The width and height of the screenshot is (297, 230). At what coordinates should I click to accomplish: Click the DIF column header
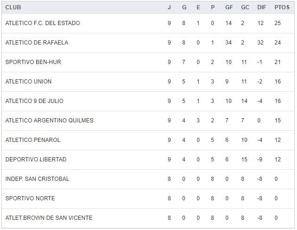tap(262, 7)
